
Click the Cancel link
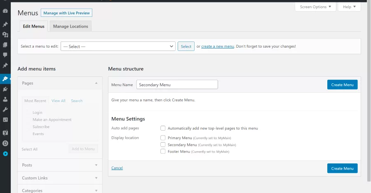coord(117,168)
